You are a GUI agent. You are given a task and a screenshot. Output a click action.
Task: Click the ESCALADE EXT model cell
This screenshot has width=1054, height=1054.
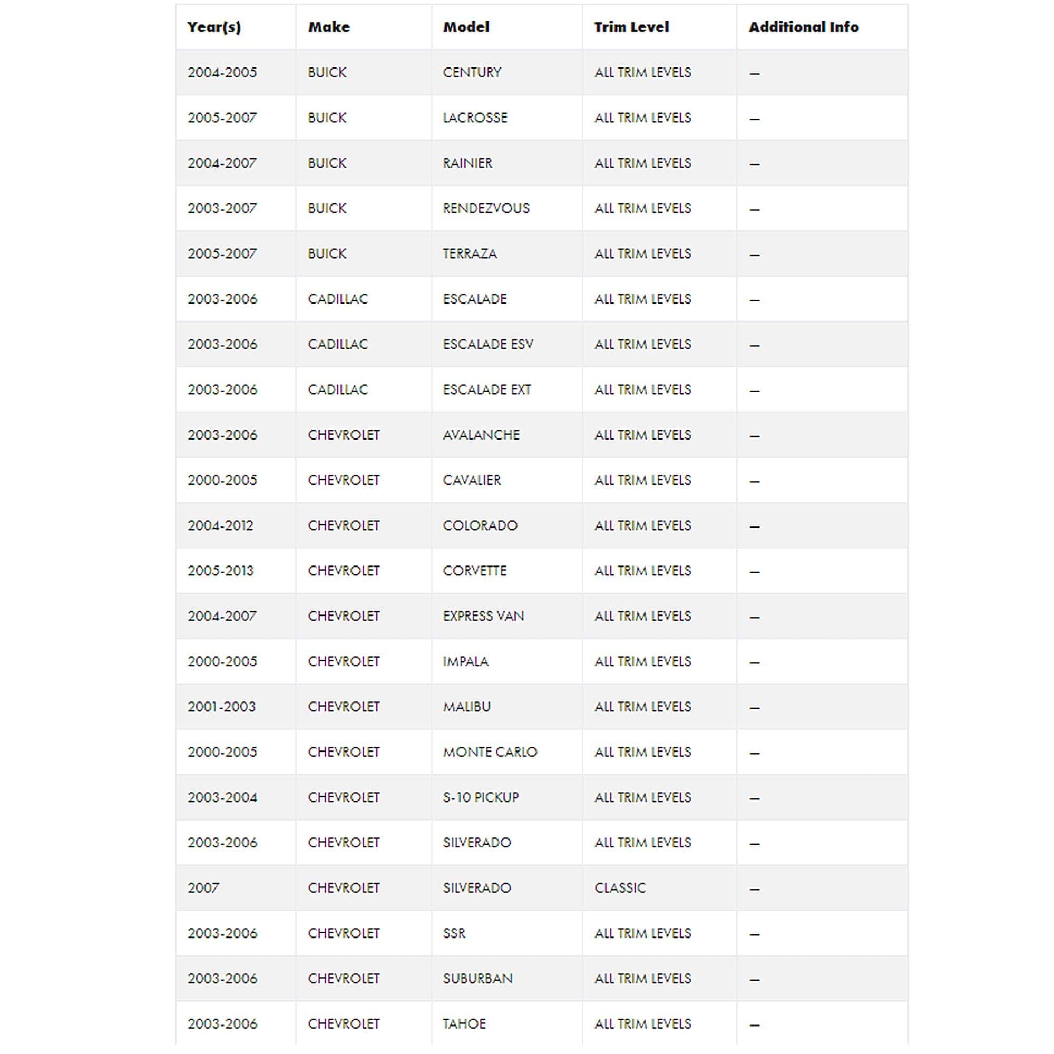[x=486, y=389]
